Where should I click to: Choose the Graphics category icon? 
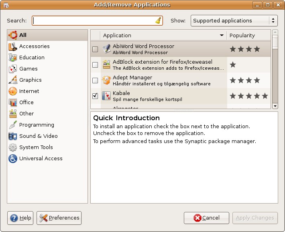[x=13, y=80]
